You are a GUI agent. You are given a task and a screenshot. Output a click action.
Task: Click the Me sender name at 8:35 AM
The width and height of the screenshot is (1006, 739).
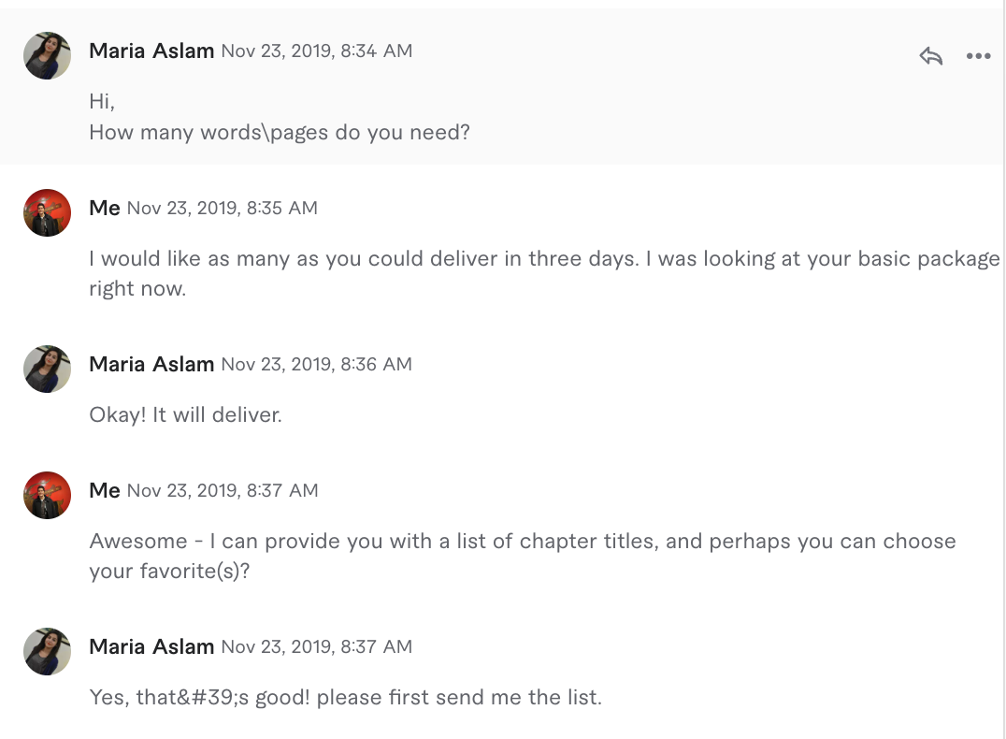tap(105, 209)
